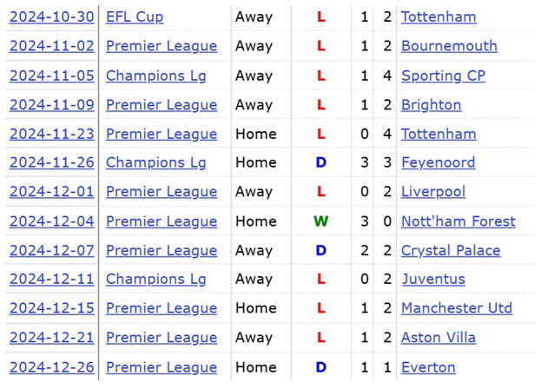
Task: Open the Brighton team page link
Action: [x=431, y=105]
